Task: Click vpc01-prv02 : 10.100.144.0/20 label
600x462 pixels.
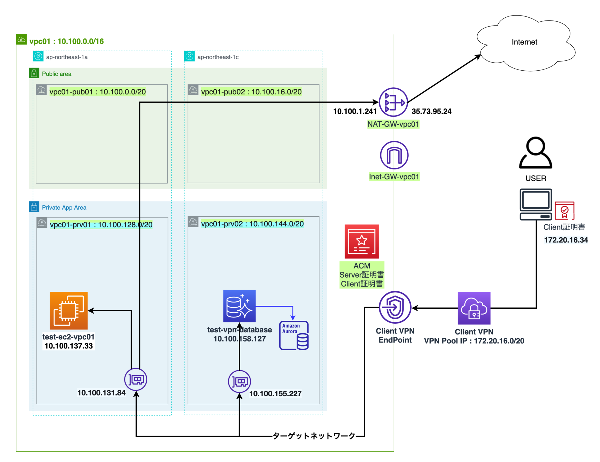Action: tap(252, 224)
